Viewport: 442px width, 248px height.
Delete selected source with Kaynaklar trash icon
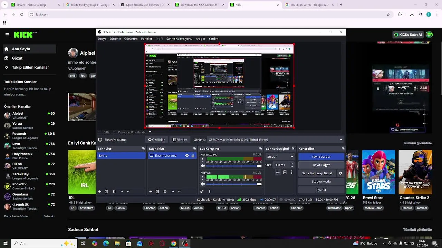point(157,192)
